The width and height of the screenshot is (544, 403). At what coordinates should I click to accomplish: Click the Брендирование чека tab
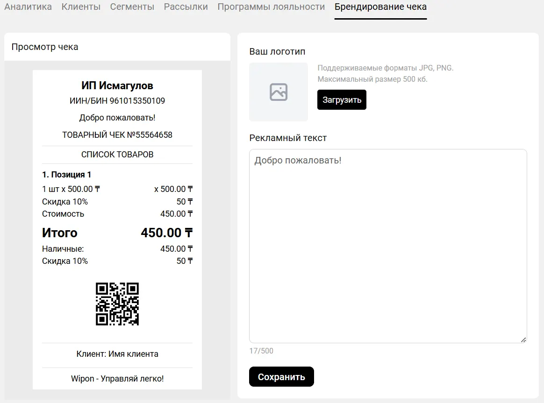click(380, 7)
